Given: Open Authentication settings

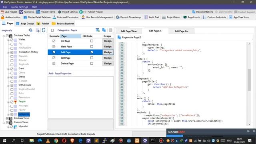Looking at the screenshot, I should (11, 17).
